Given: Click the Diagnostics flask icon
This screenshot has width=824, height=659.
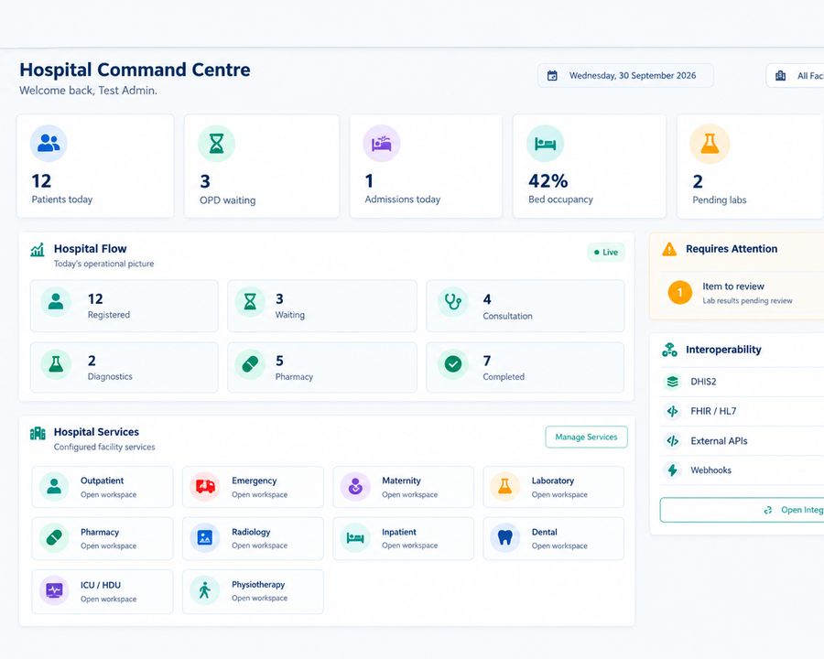Looking at the screenshot, I should point(56,363).
